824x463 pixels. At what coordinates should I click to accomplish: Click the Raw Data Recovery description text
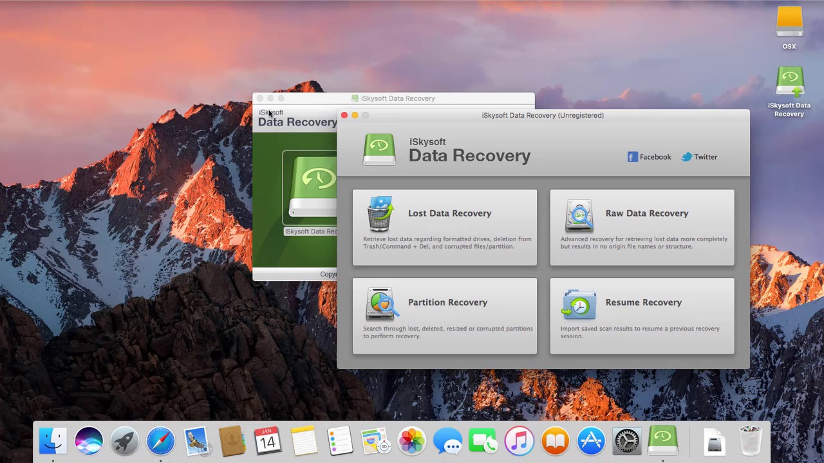[x=644, y=242]
